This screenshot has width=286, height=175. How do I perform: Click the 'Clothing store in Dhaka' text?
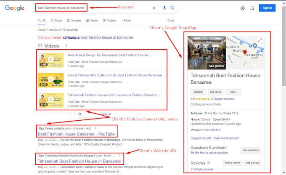(x=206, y=104)
